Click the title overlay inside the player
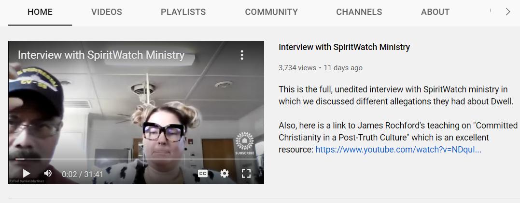 (101, 55)
